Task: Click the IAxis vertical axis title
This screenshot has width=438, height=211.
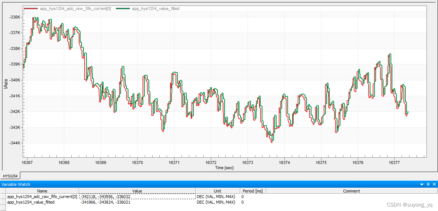Action: tap(6, 85)
